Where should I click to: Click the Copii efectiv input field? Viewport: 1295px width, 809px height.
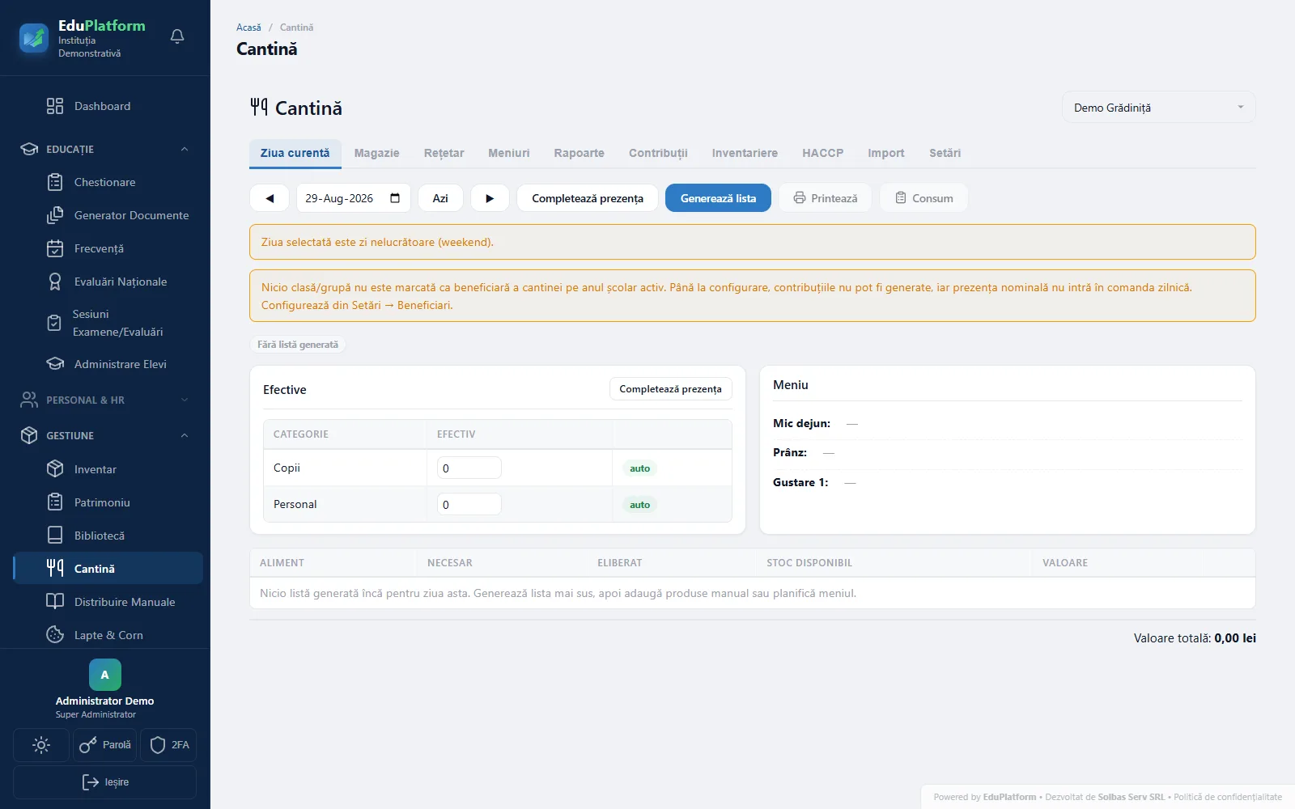click(x=469, y=468)
